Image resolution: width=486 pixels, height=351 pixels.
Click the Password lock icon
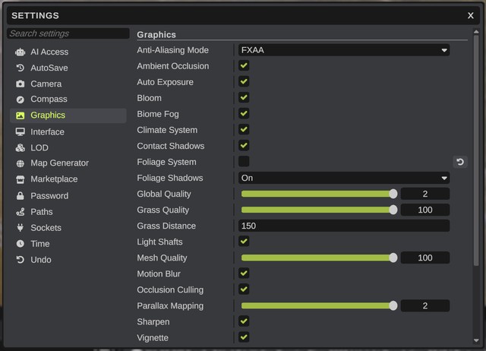tap(21, 196)
